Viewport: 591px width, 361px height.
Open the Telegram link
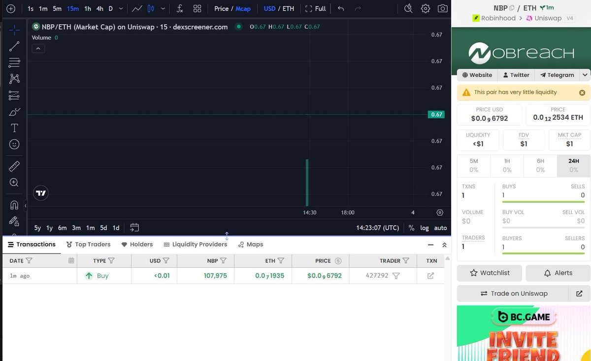coord(557,75)
